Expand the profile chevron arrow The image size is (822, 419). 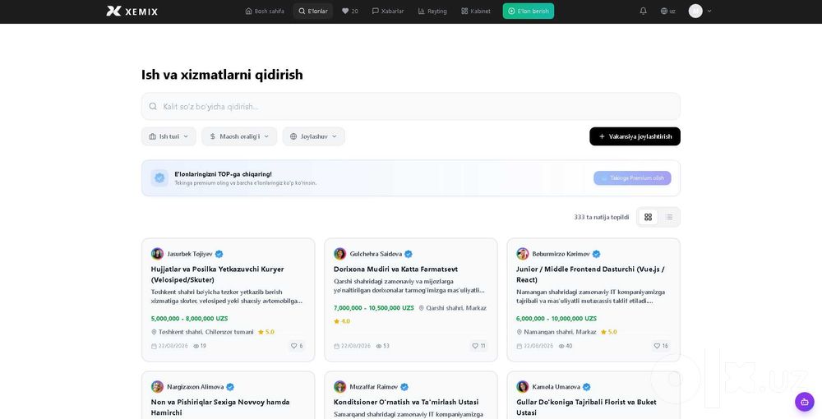[709, 11]
